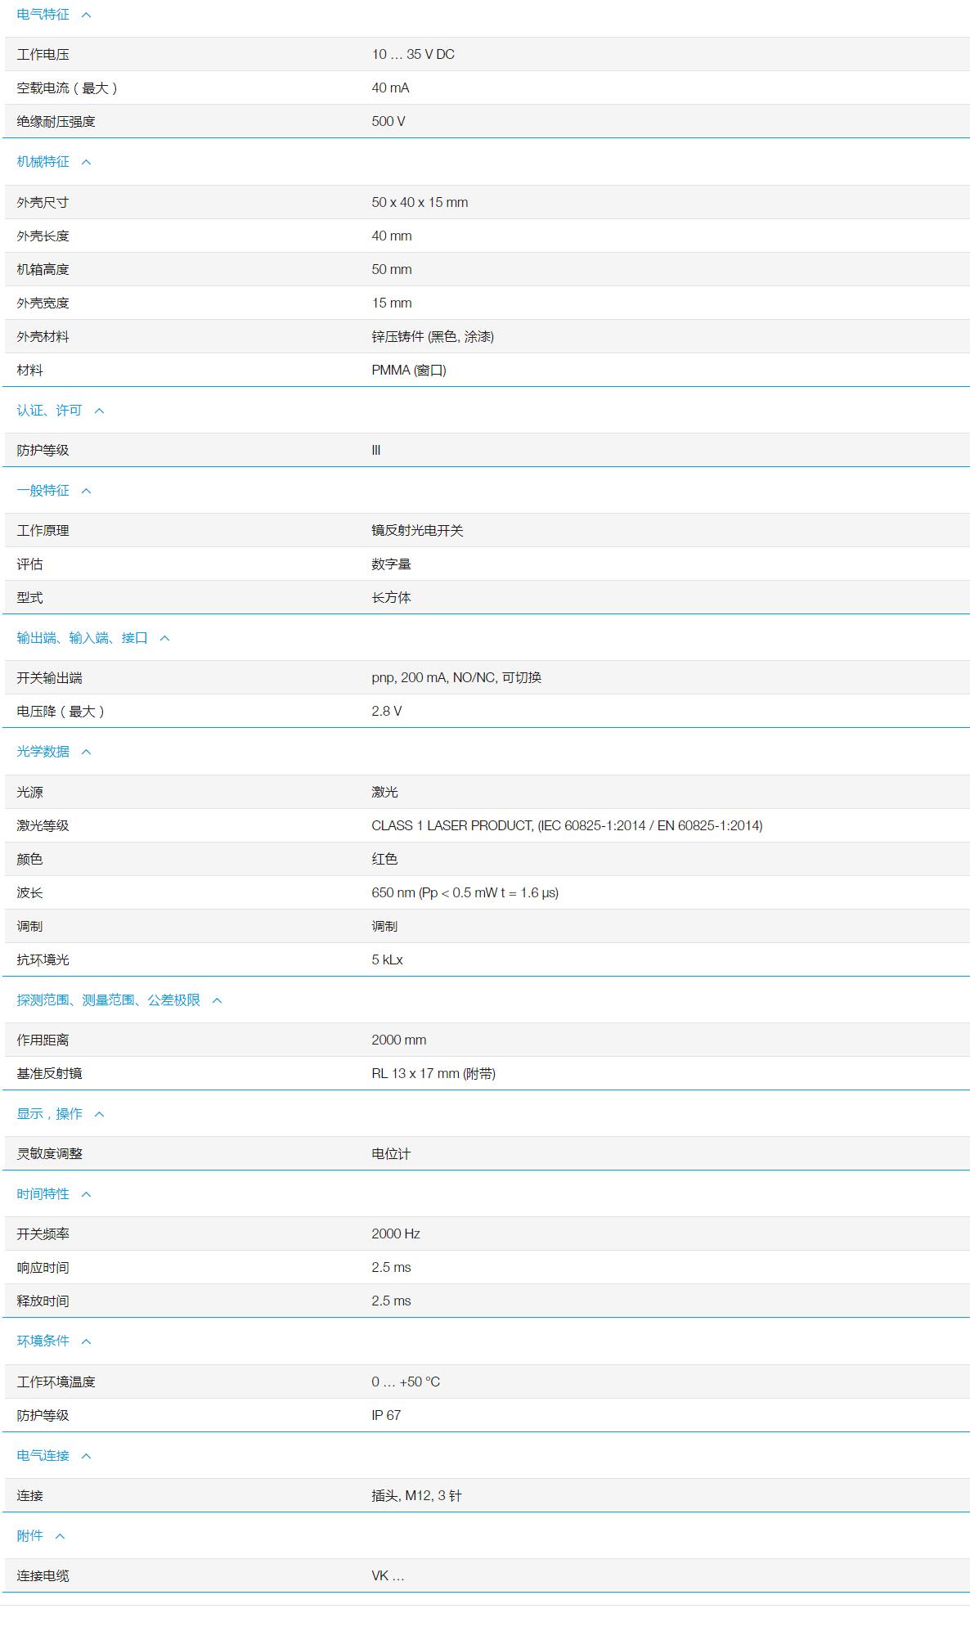Collapse the 附件 section chevron

point(60,1536)
